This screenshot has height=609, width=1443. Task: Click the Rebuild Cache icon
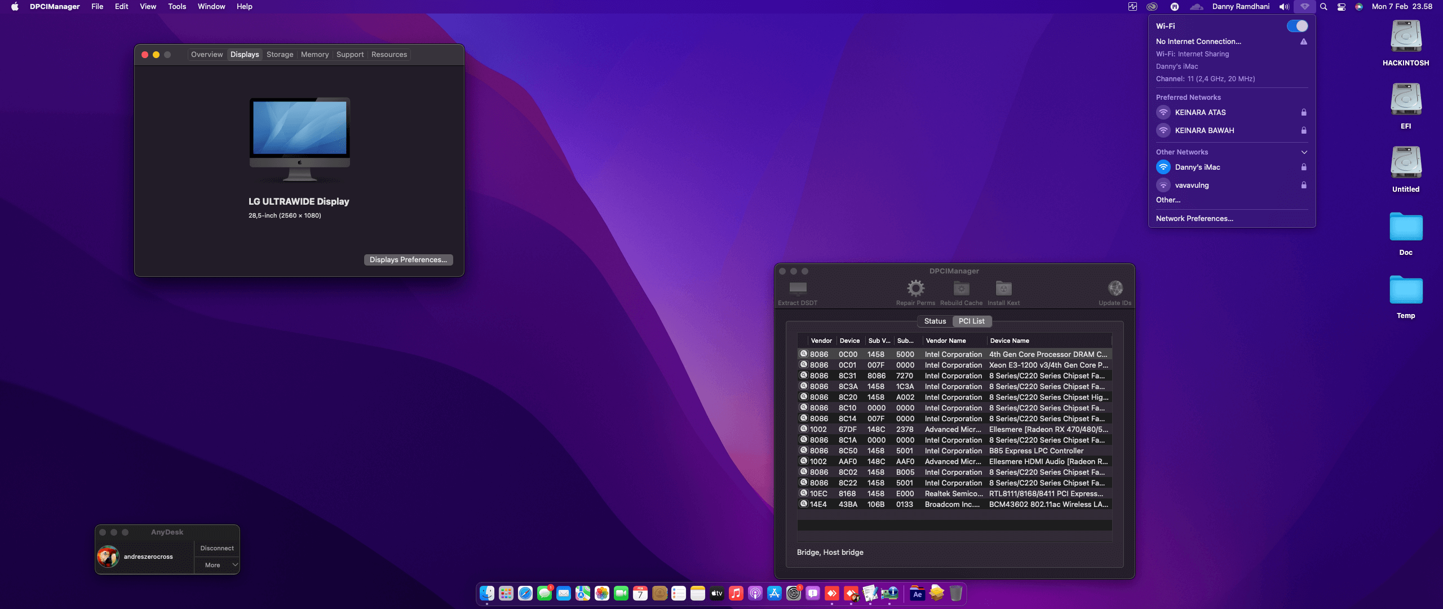(960, 288)
